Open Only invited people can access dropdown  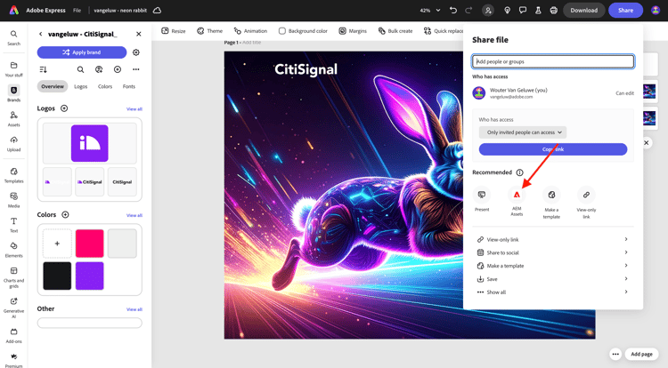pos(523,132)
